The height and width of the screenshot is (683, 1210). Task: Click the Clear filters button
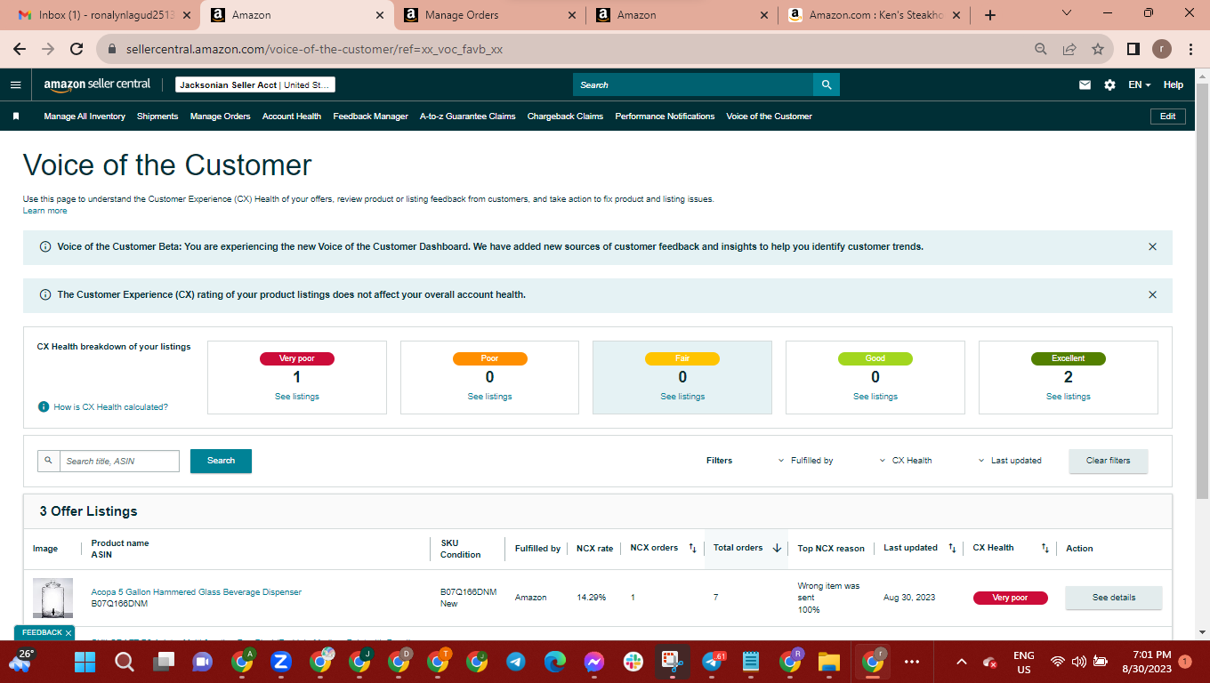point(1108,461)
